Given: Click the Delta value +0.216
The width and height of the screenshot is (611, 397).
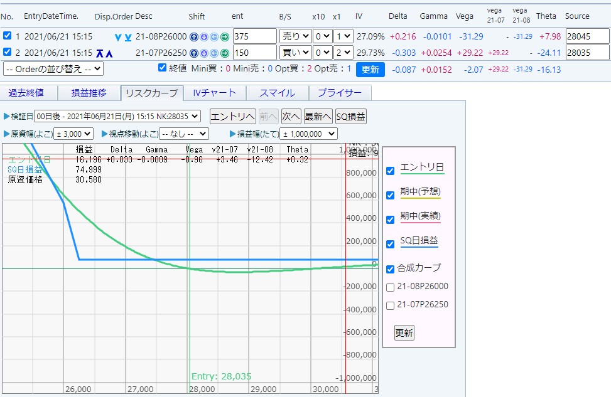Looking at the screenshot, I should tap(403, 36).
